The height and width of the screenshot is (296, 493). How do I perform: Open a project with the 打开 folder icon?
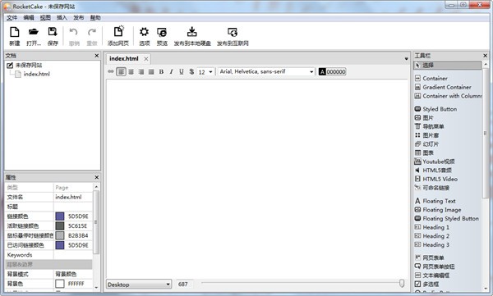34,36
